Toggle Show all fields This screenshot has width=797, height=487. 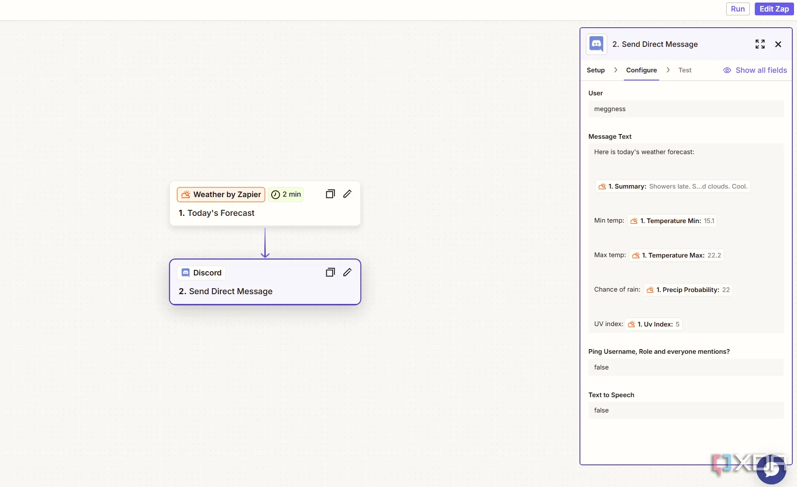click(755, 70)
